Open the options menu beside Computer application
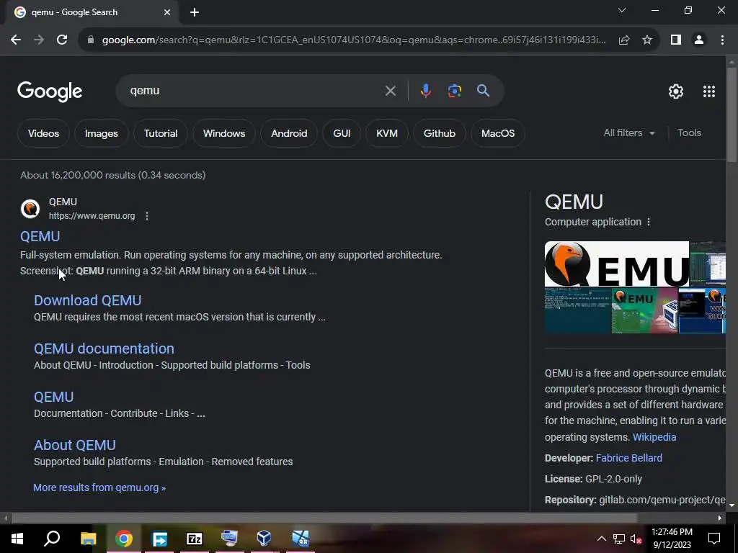 pyautogui.click(x=649, y=222)
